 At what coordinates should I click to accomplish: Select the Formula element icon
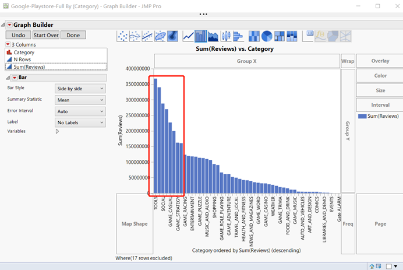point(320,36)
